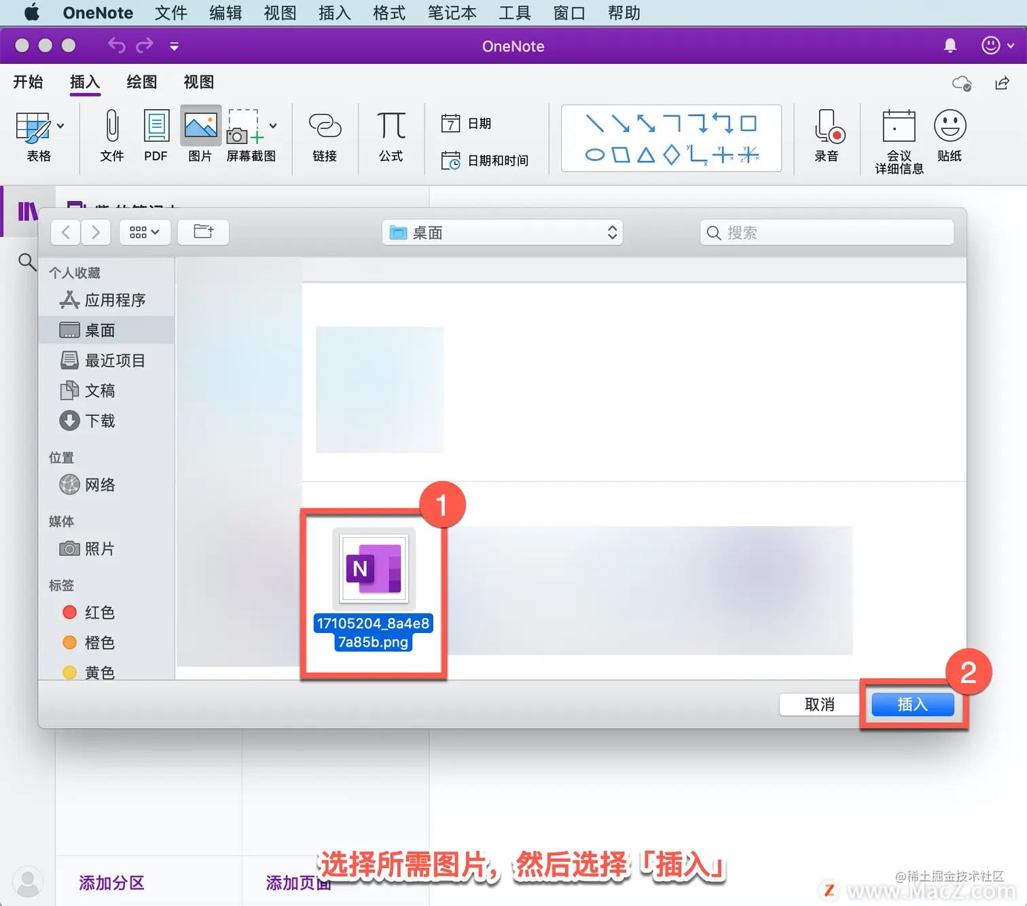Open the 帮助 menu
Image resolution: width=1027 pixels, height=906 pixels.
(624, 13)
